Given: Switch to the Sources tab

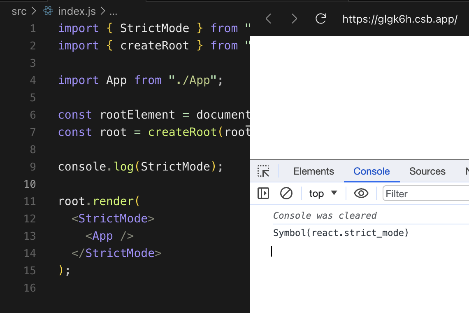Looking at the screenshot, I should 427,171.
